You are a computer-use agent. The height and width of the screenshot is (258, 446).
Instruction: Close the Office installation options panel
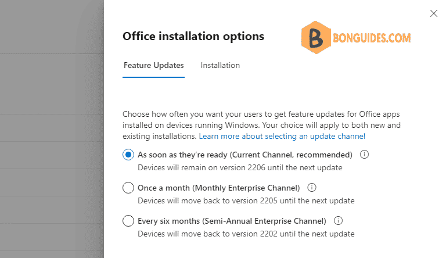(x=433, y=13)
